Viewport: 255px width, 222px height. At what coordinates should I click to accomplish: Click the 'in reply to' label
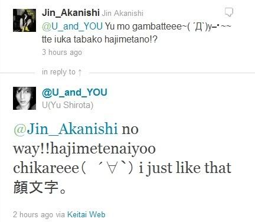pos(58,72)
